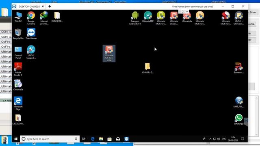Expand the TeamViewer session toolbar chevron
The image size is (260, 146).
[187, 11]
